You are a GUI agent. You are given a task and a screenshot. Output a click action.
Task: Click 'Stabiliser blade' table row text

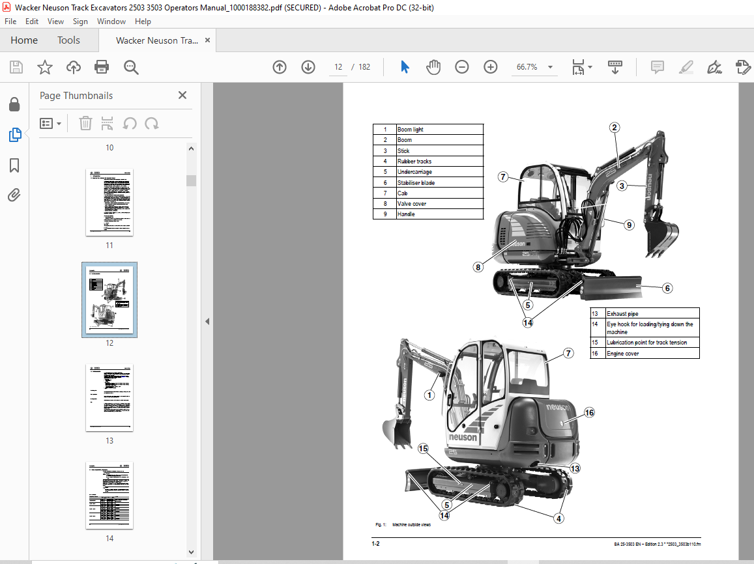pos(416,182)
